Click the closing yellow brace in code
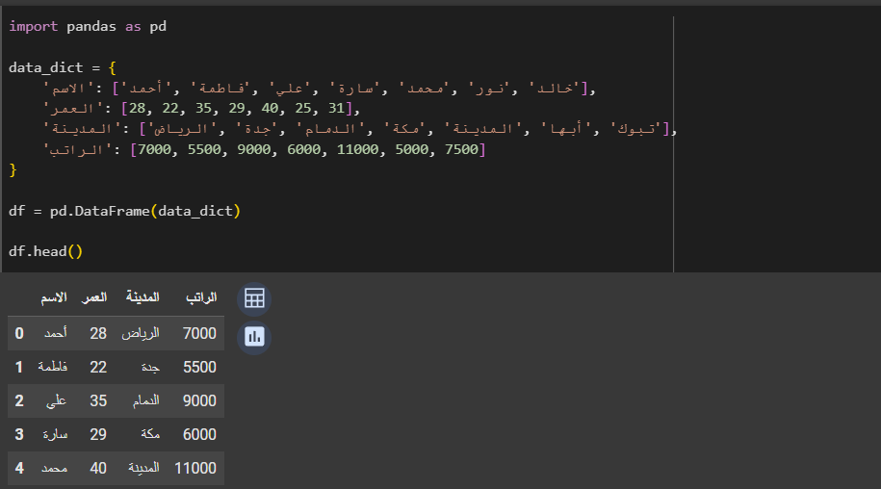The image size is (881, 489). coord(13,169)
